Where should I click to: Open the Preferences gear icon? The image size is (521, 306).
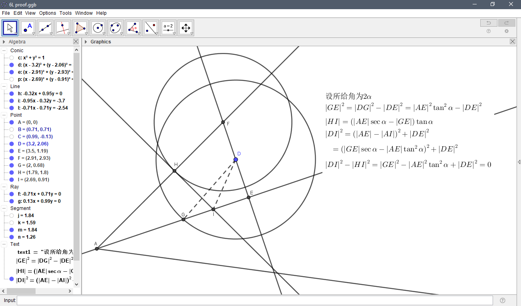[507, 31]
